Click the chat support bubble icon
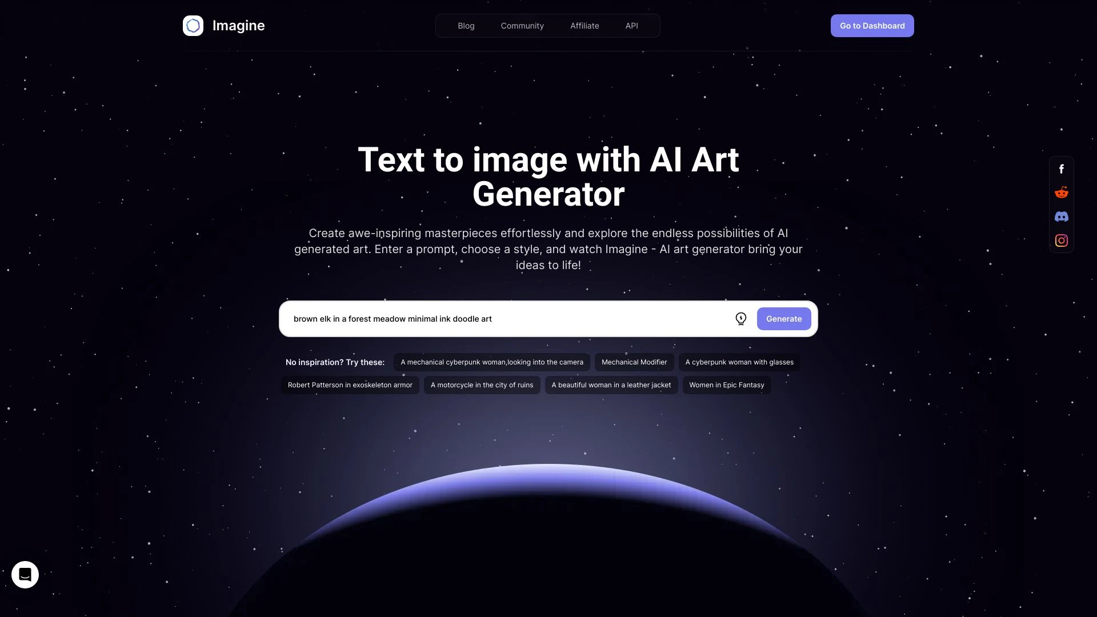The width and height of the screenshot is (1097, 617). tap(25, 574)
